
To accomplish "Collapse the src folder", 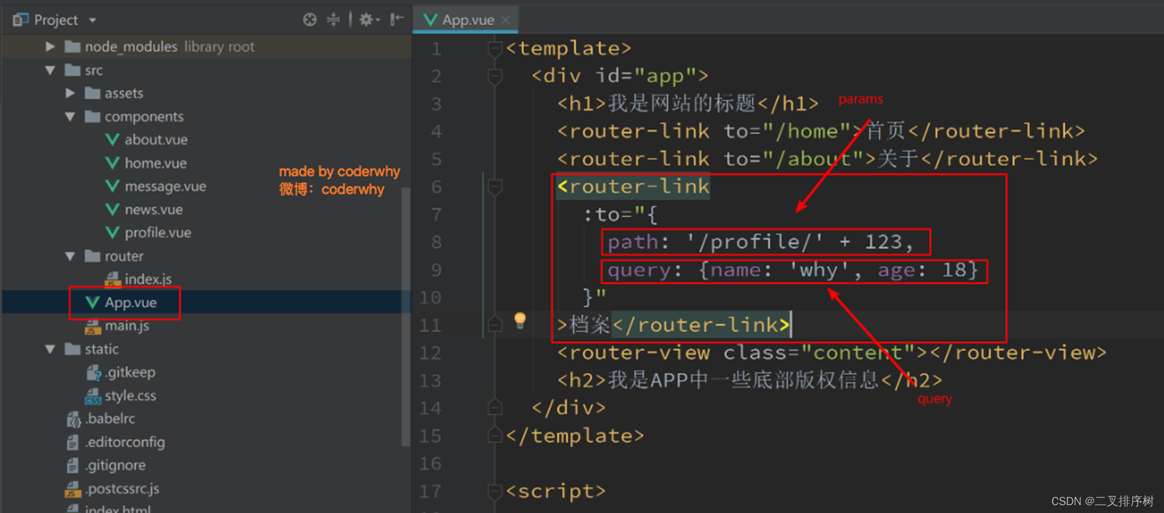I will 50,70.
